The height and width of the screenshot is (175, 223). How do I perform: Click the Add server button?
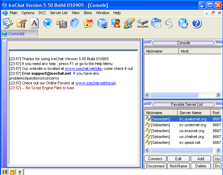201,159
